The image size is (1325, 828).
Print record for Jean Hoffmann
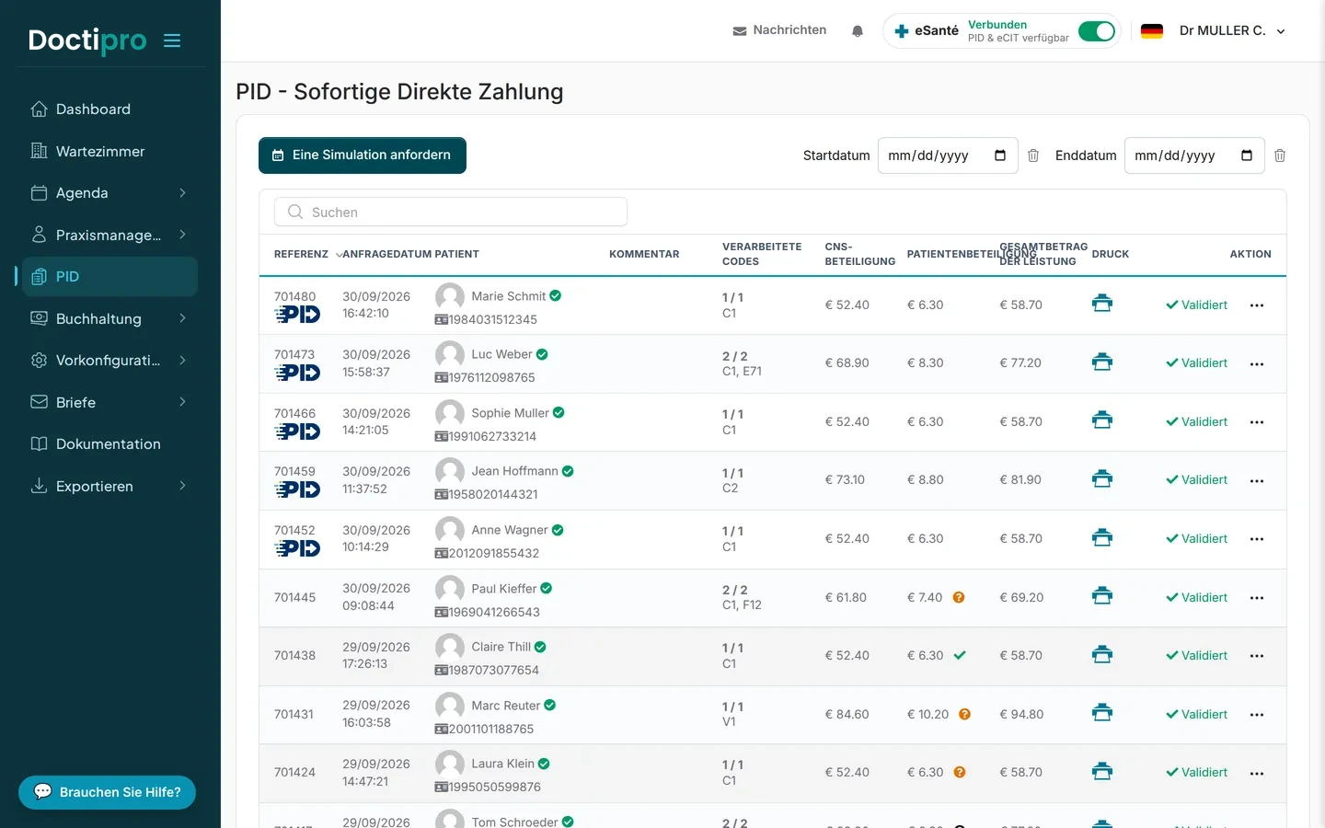tap(1102, 479)
